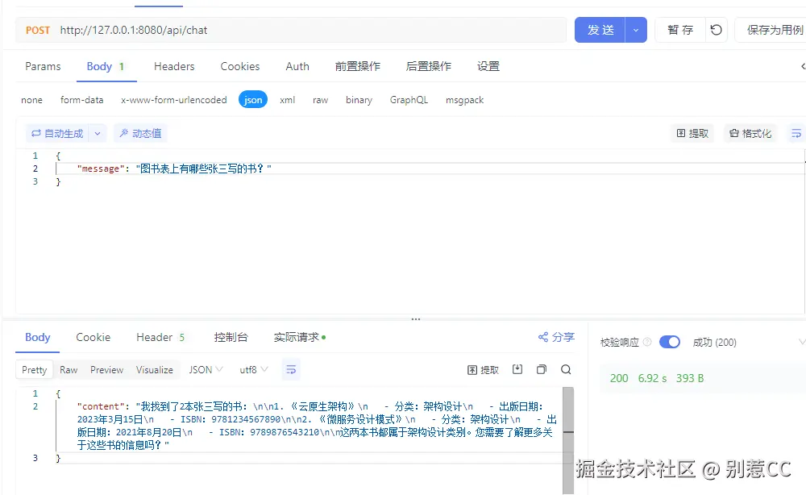Click the "message" line in JSON editor

[x=174, y=168]
